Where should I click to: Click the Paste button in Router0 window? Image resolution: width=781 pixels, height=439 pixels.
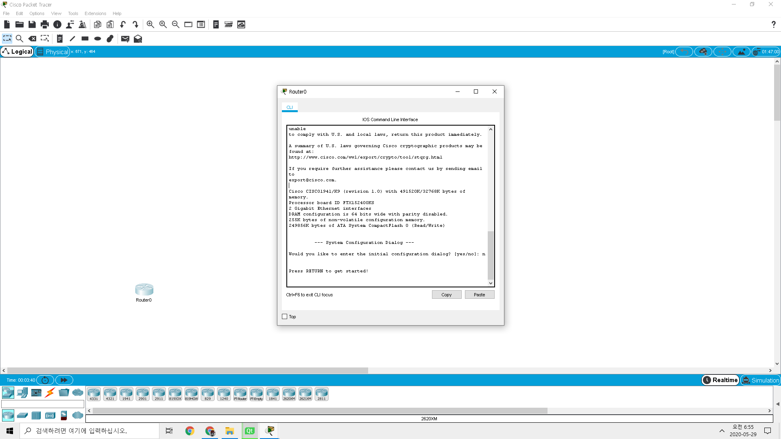click(479, 294)
